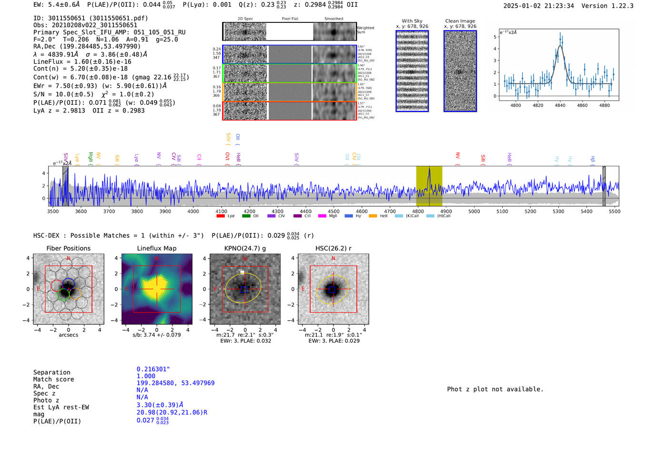Click the green OII legend swatch
This screenshot has width=667, height=454.
(x=246, y=216)
